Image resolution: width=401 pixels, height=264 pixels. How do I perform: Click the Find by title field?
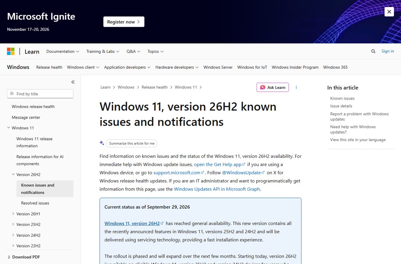pos(40,94)
